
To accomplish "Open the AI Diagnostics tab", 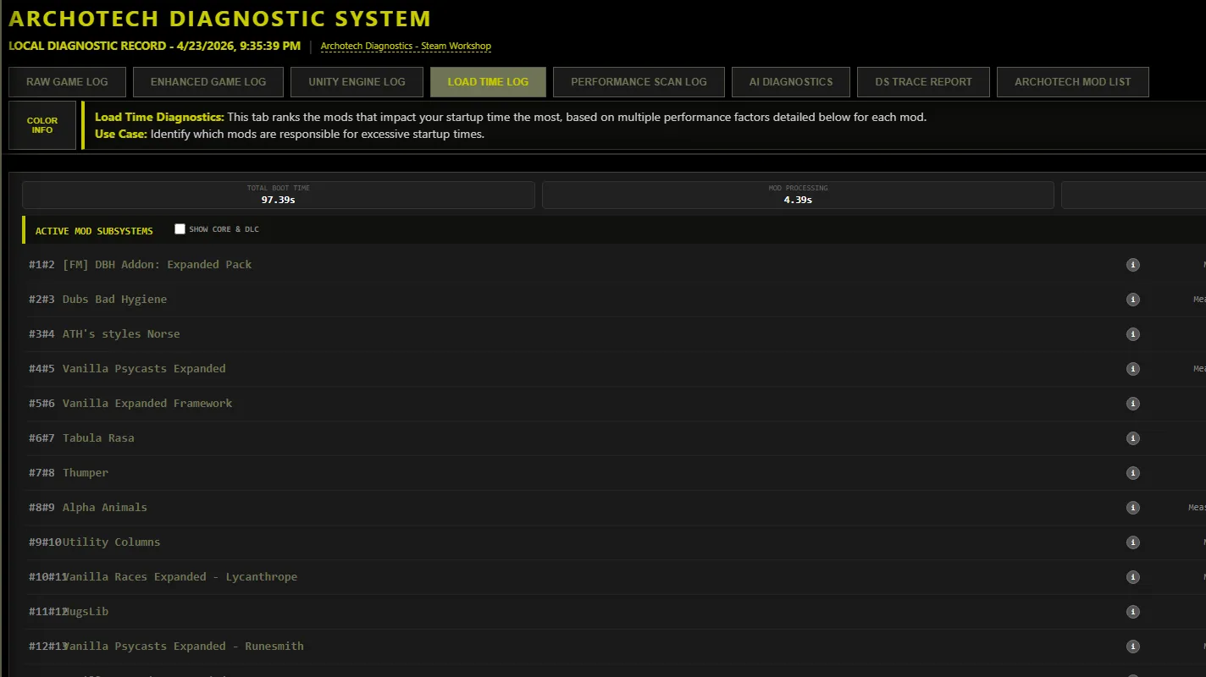I will click(791, 82).
